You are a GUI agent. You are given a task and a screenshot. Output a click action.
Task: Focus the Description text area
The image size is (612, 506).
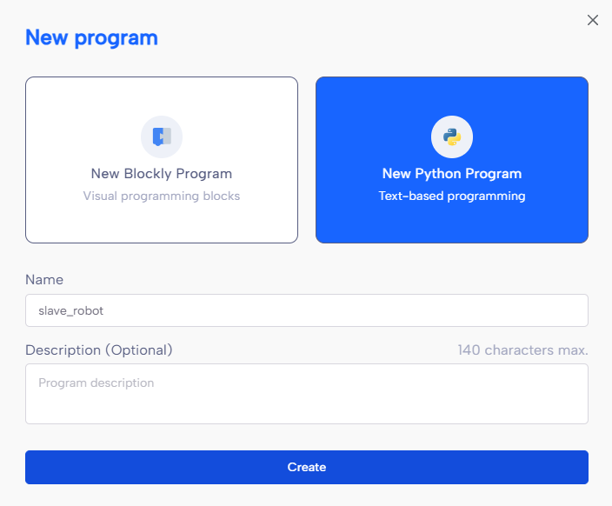tap(307, 394)
